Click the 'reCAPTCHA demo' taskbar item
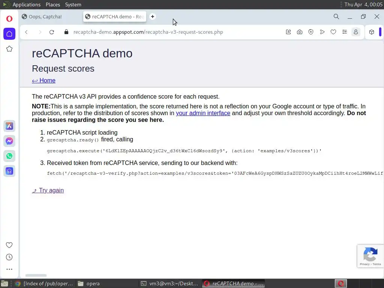The height and width of the screenshot is (288, 384). tap(234, 283)
